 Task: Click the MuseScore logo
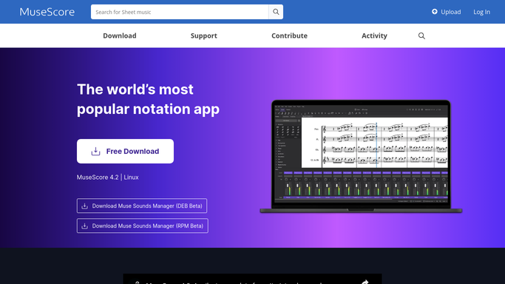click(x=47, y=12)
